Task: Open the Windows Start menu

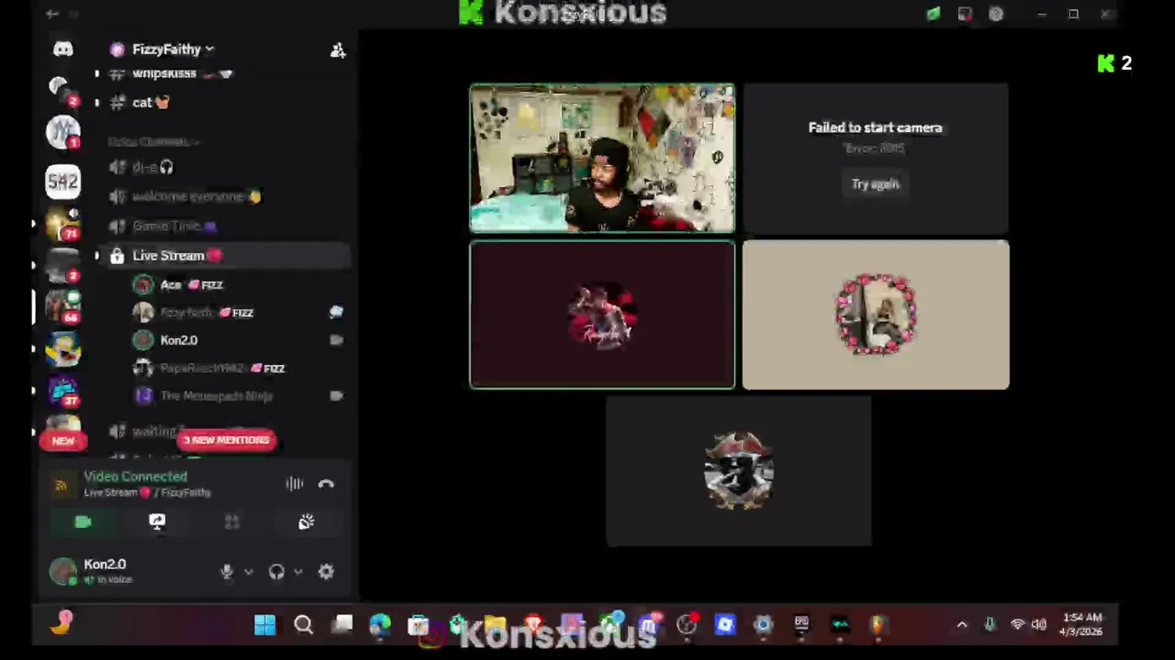Action: [264, 625]
